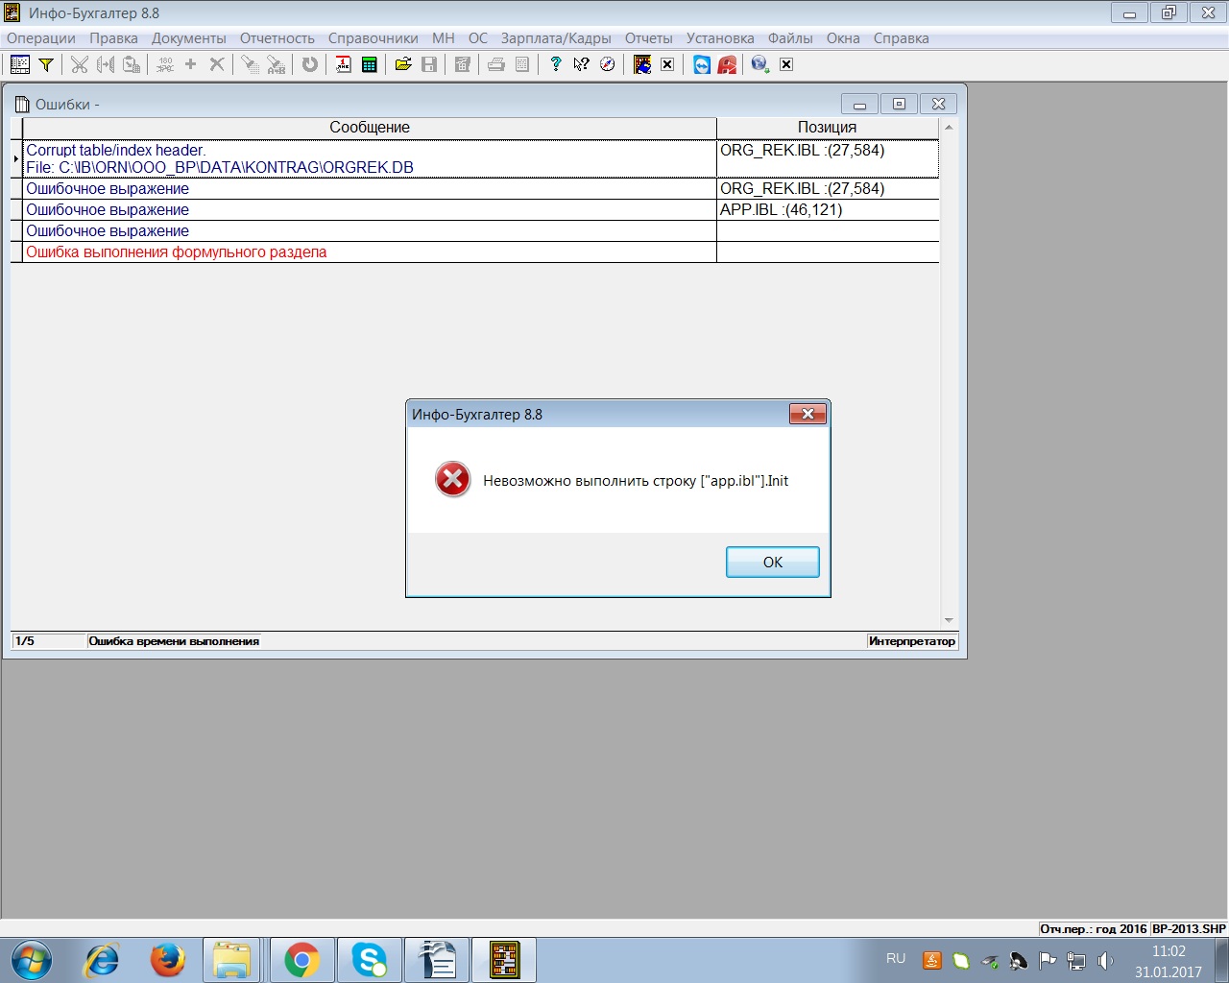This screenshot has height=983, width=1229.
Task: Click the paste clipboard toolbar icon
Action: tap(132, 64)
